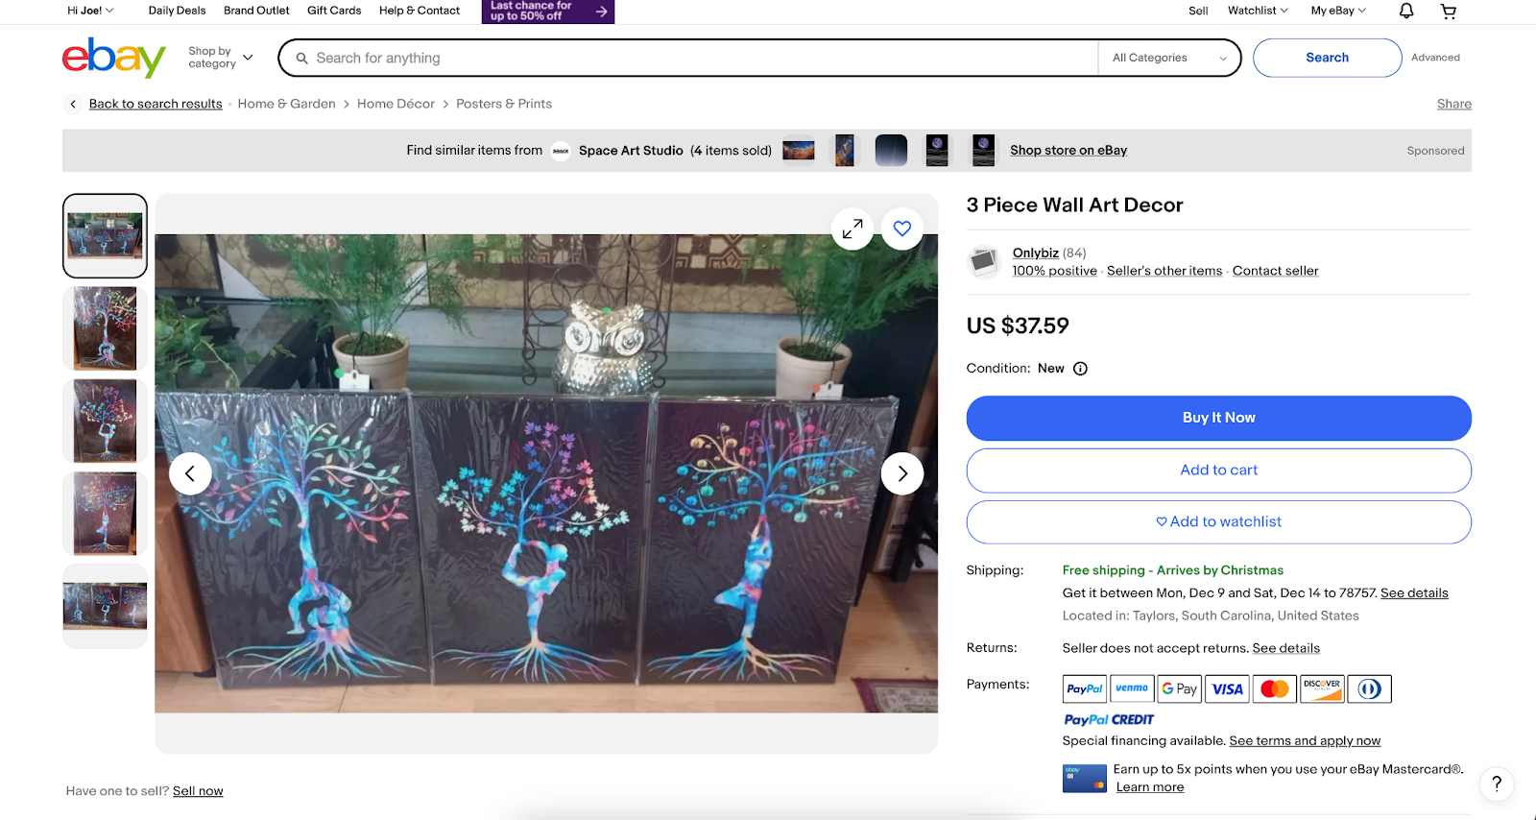This screenshot has width=1536, height=820.
Task: Open the help question mark bubble
Action: coord(1496,784)
